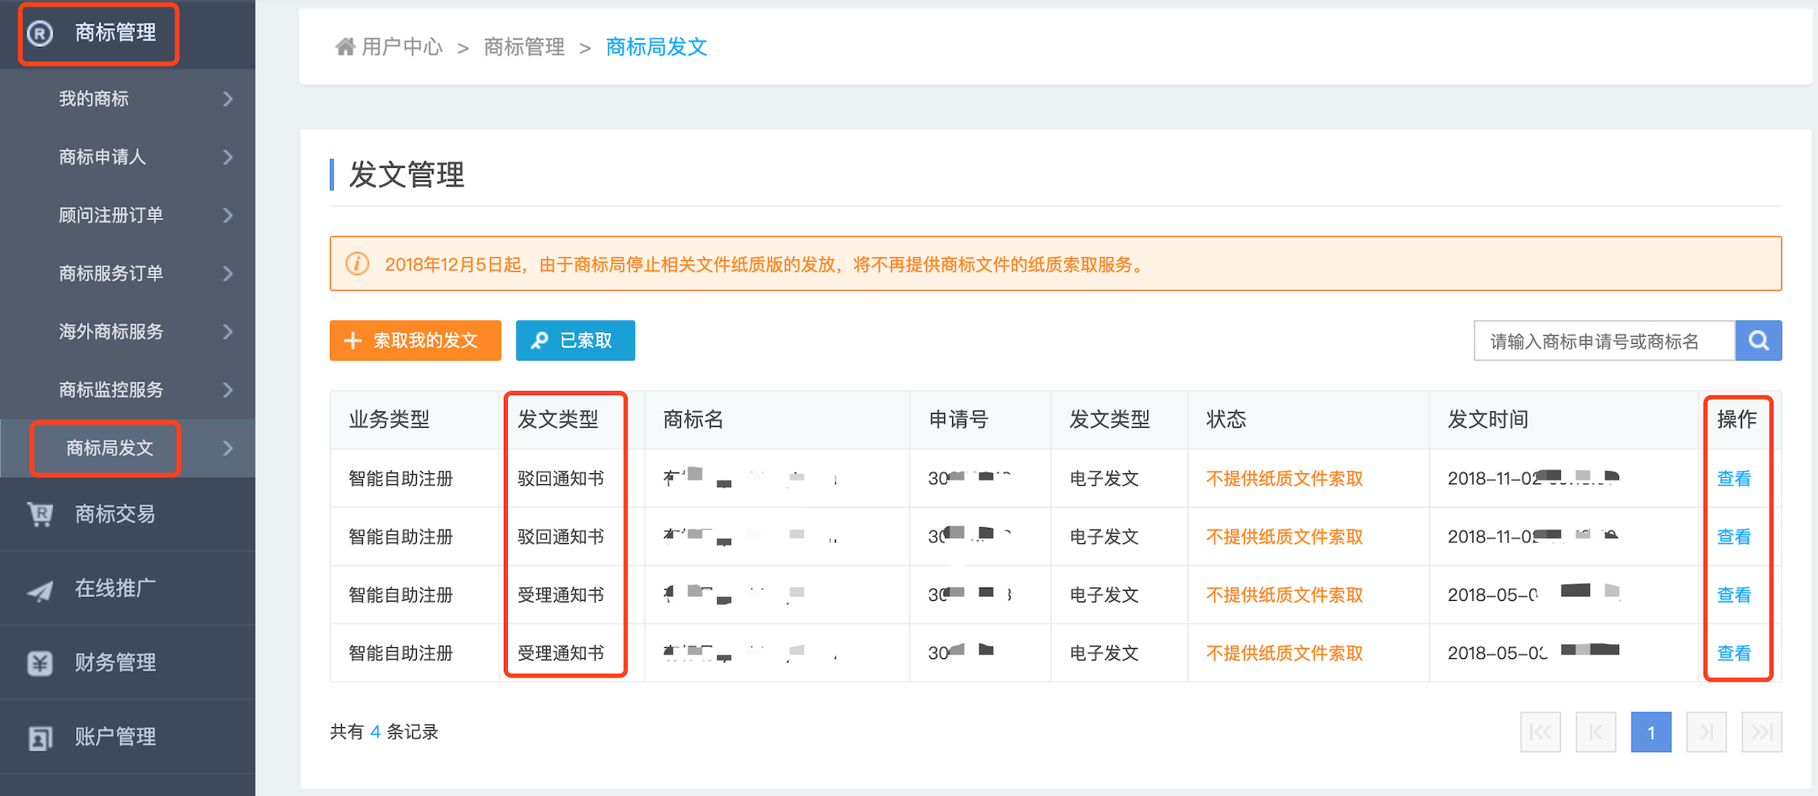Open 顾问注册订单 sidebar item

[x=128, y=215]
